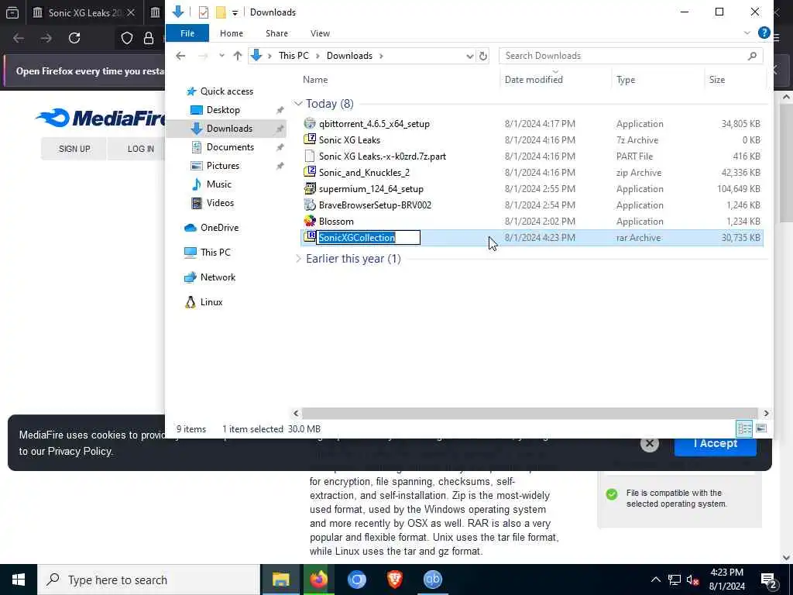This screenshot has width=793, height=595.
Task: Click the Type here to search box
Action: click(149, 580)
